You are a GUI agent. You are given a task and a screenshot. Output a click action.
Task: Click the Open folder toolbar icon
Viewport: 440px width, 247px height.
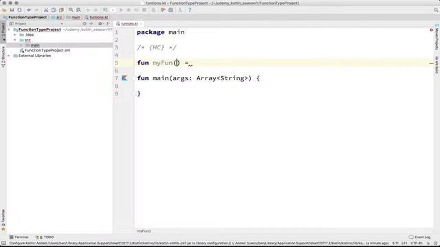point(4,10)
